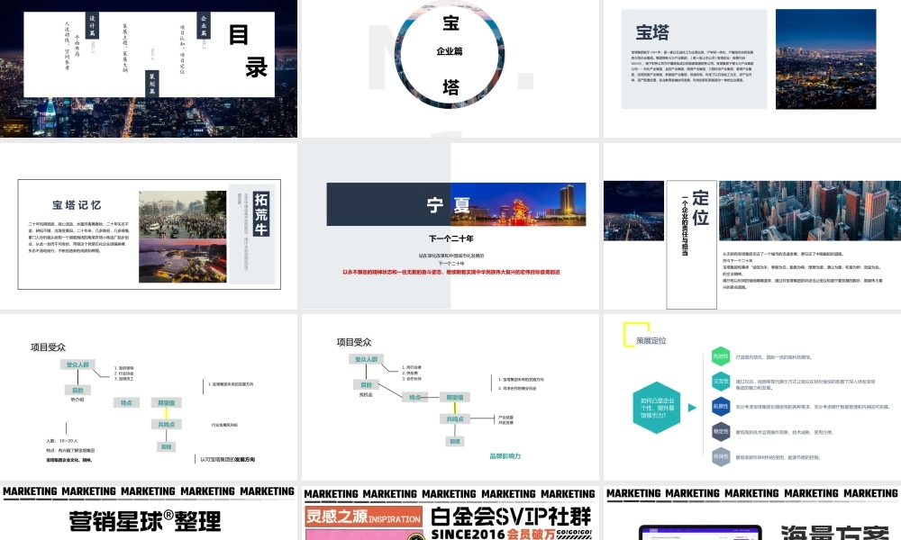Click the night cityscape photo on the 宝塔 slide

tap(827, 57)
